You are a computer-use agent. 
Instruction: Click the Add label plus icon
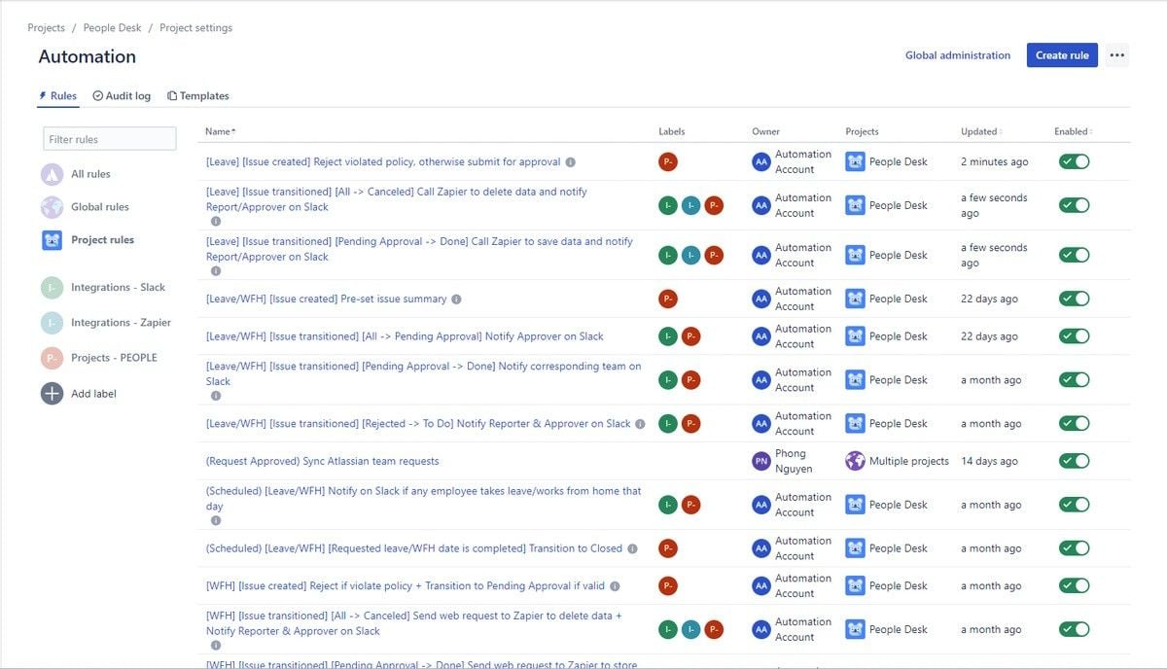coord(52,394)
